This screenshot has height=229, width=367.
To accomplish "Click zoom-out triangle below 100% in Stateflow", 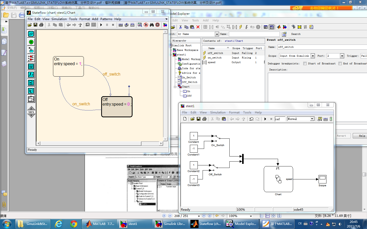I will [31, 116].
